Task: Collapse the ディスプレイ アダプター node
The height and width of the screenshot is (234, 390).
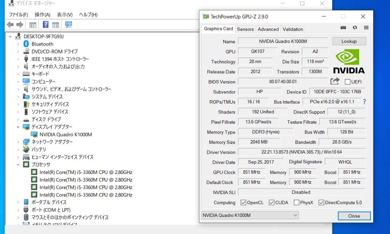Action: pyautogui.click(x=18, y=127)
